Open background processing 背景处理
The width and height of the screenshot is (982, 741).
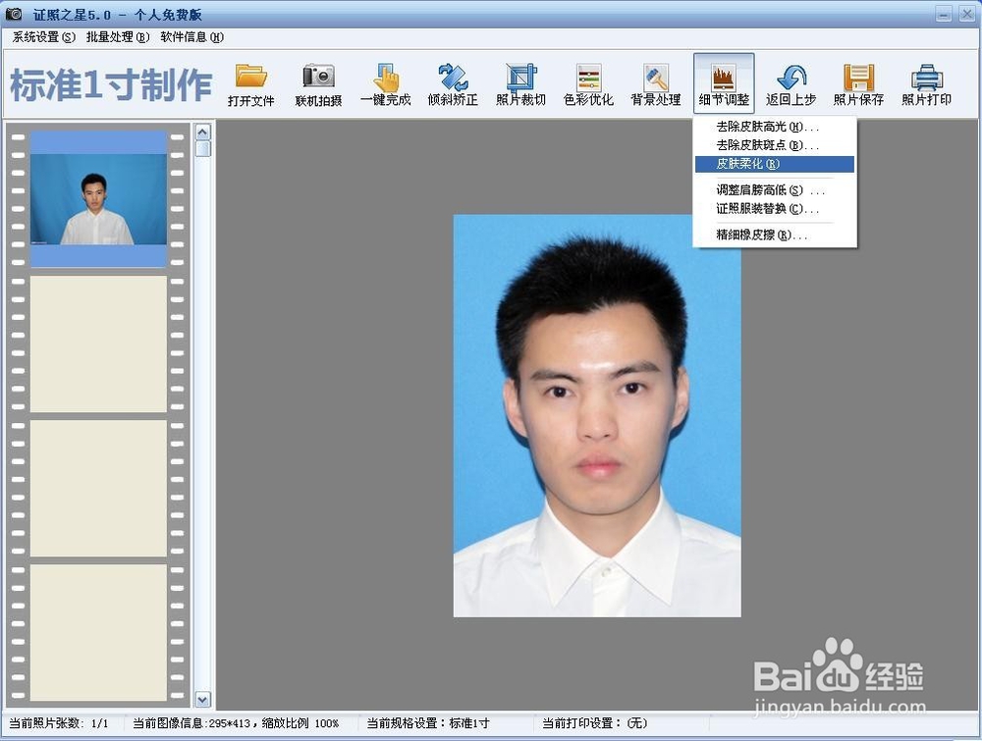(x=654, y=83)
